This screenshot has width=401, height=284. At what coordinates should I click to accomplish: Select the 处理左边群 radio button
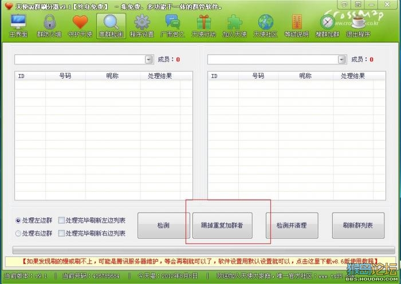click(18, 220)
